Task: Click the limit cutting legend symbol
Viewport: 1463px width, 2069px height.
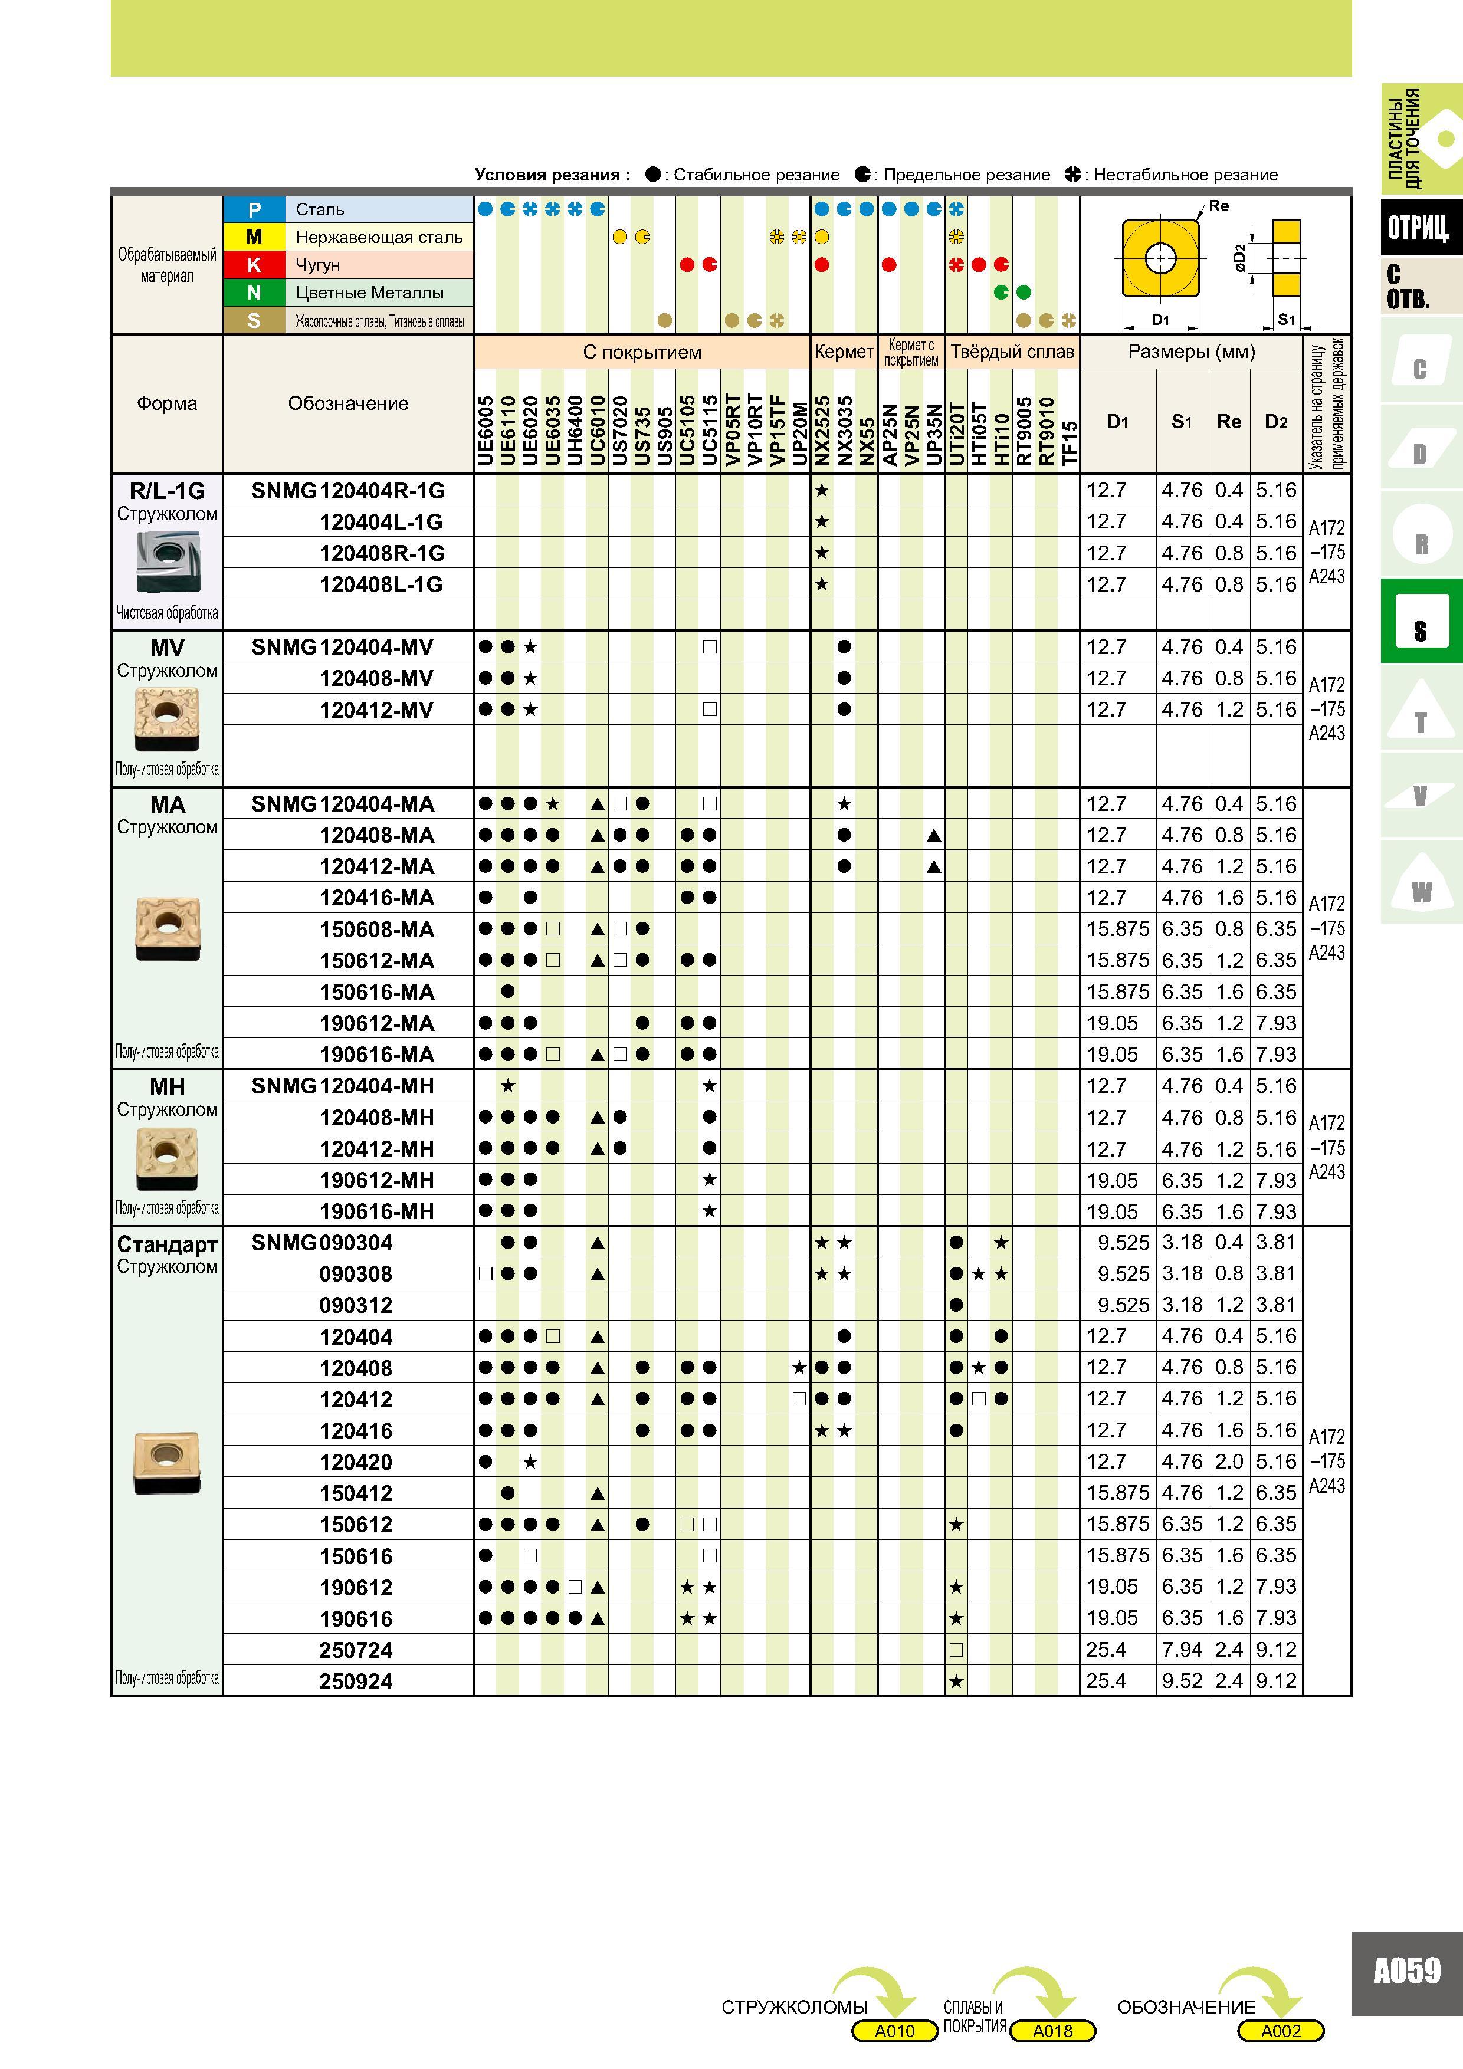Action: [x=862, y=175]
